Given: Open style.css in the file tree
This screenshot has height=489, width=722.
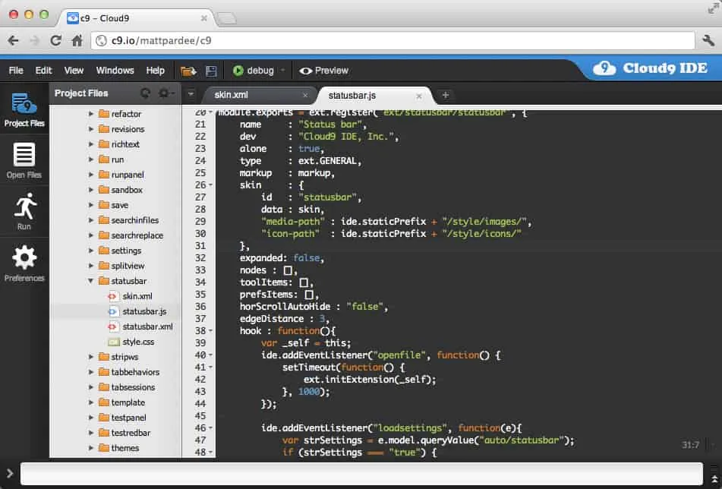Looking at the screenshot, I should point(131,342).
